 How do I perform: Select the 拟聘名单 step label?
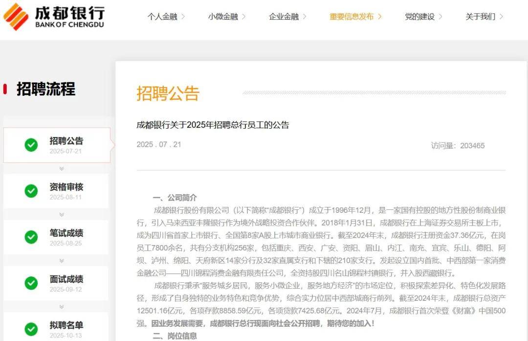click(x=66, y=325)
